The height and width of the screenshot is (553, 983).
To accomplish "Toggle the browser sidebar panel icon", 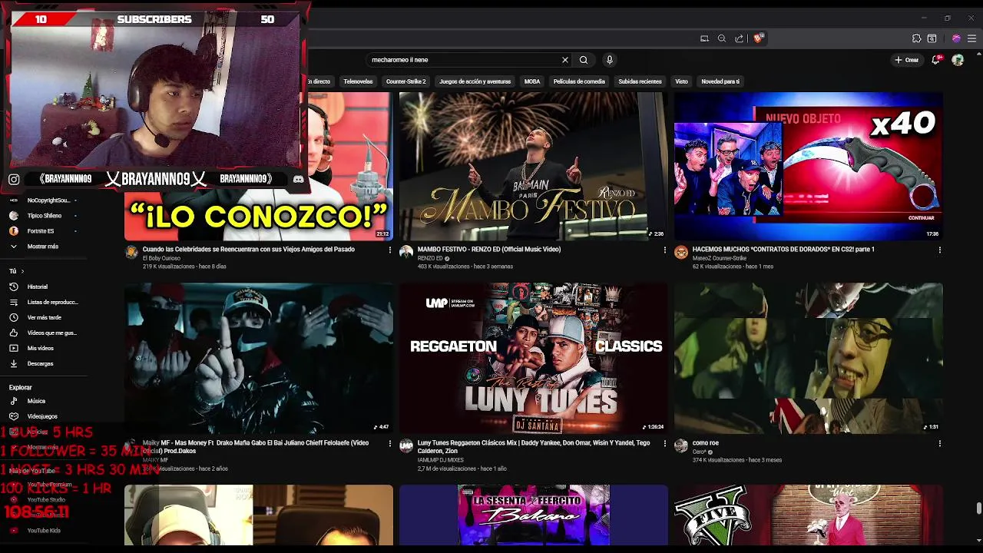I will [x=932, y=38].
